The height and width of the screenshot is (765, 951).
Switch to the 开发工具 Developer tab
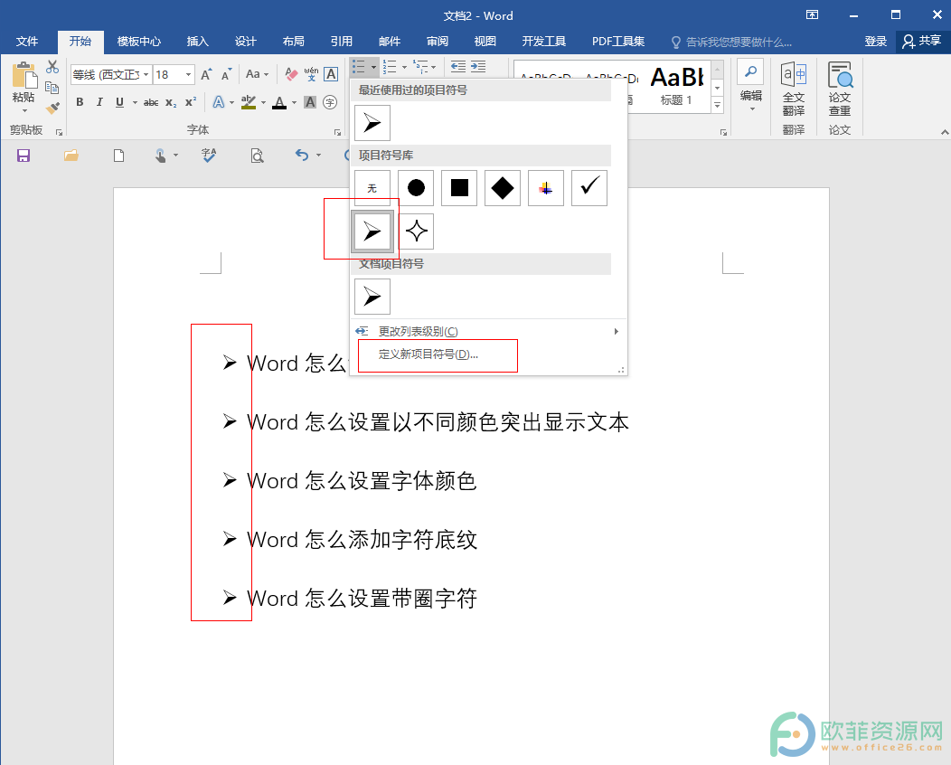pyautogui.click(x=543, y=42)
